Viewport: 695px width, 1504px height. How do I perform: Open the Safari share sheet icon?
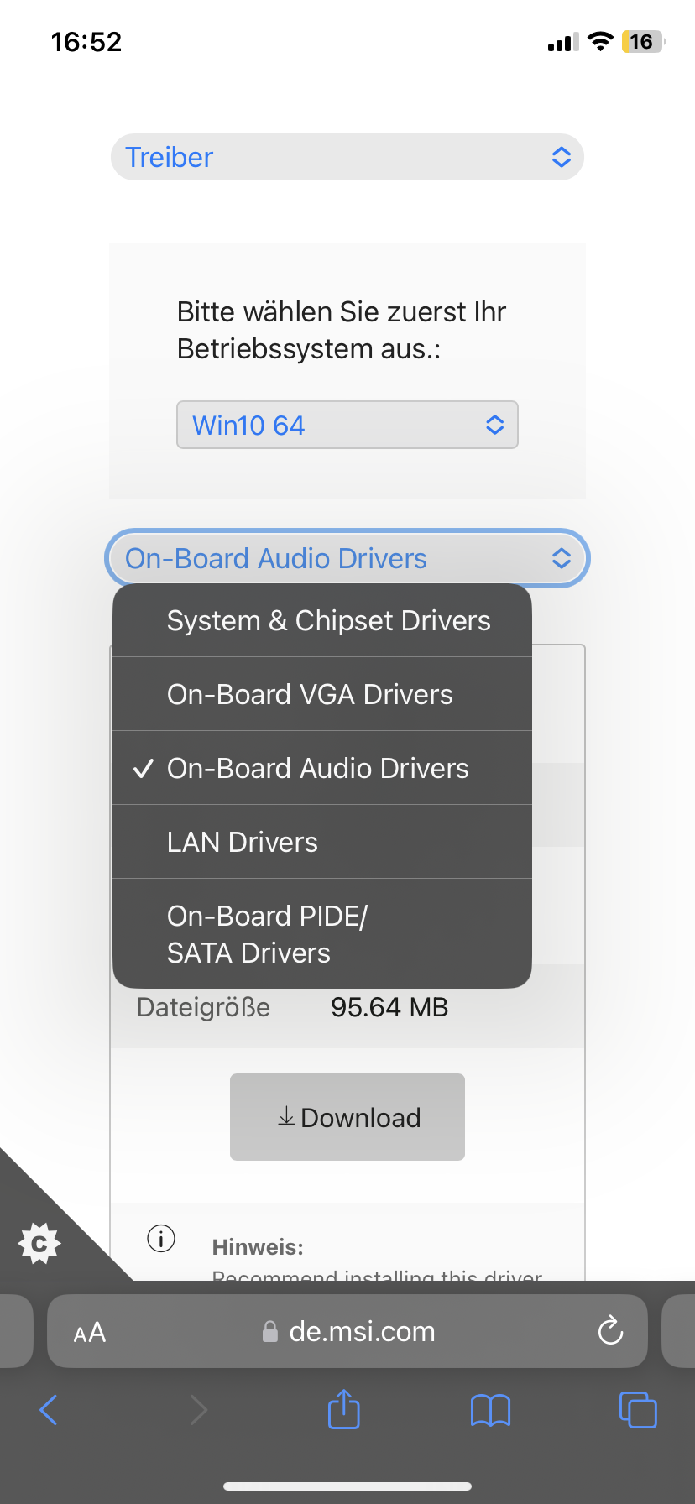coord(344,1408)
